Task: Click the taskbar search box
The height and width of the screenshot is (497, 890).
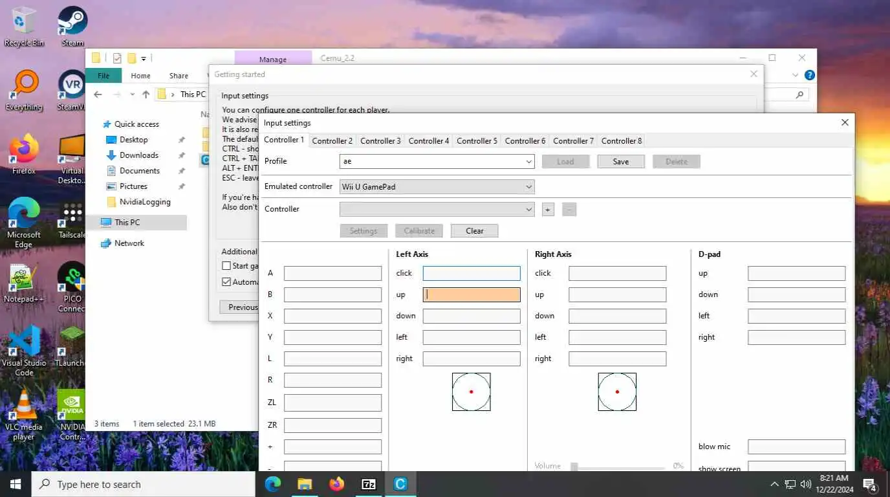Action: tap(144, 484)
